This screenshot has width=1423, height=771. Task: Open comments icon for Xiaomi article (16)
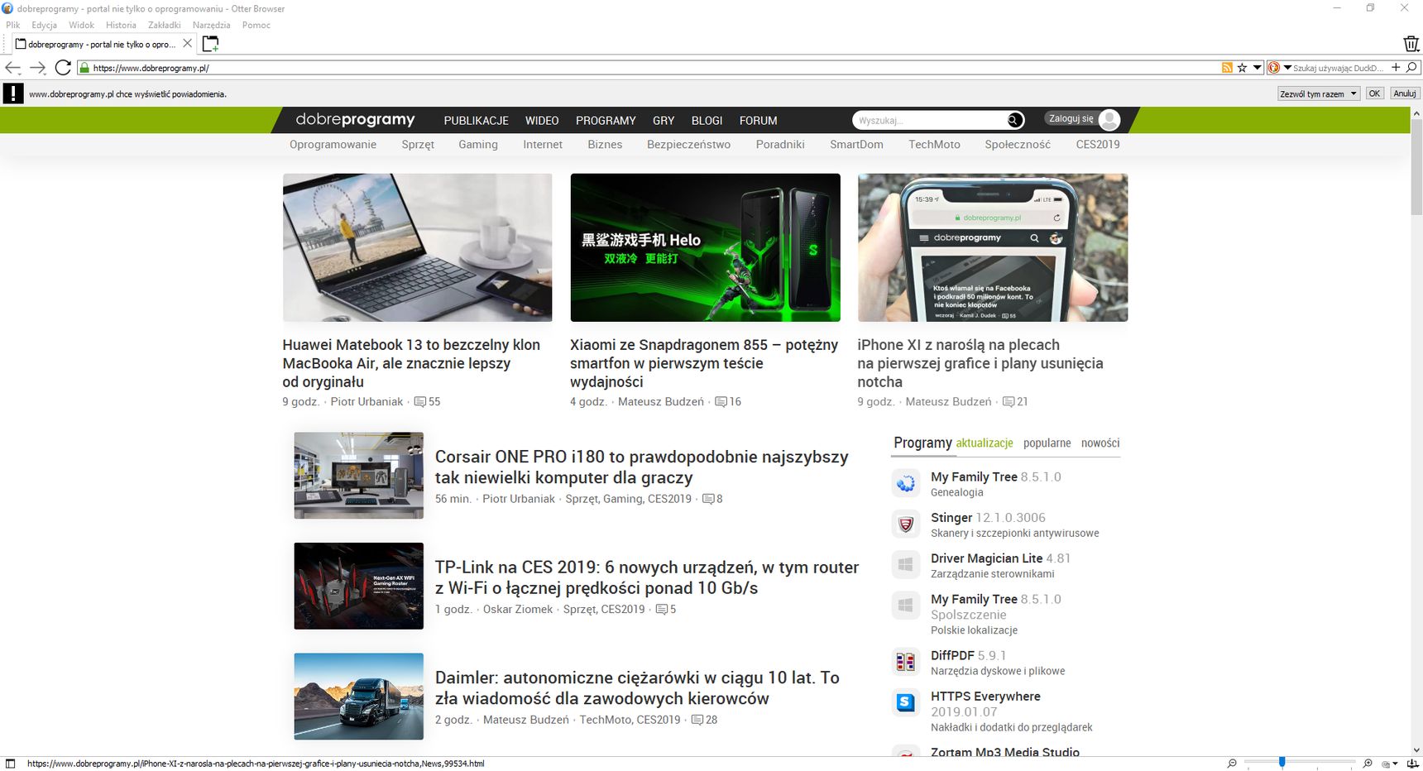[x=721, y=402]
